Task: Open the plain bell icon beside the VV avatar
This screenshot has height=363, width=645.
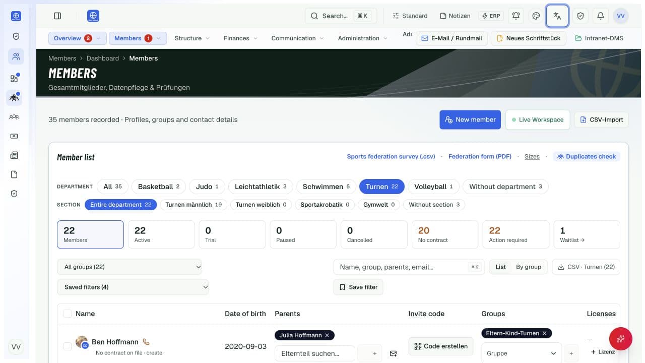Action: 601,16
